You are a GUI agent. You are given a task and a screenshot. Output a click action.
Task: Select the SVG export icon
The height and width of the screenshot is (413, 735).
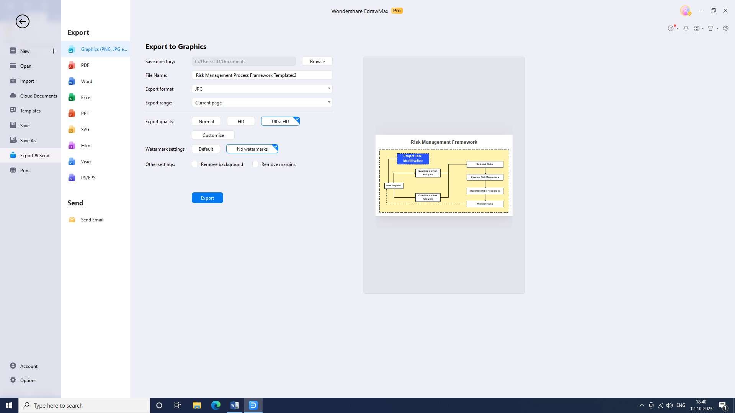(x=72, y=129)
